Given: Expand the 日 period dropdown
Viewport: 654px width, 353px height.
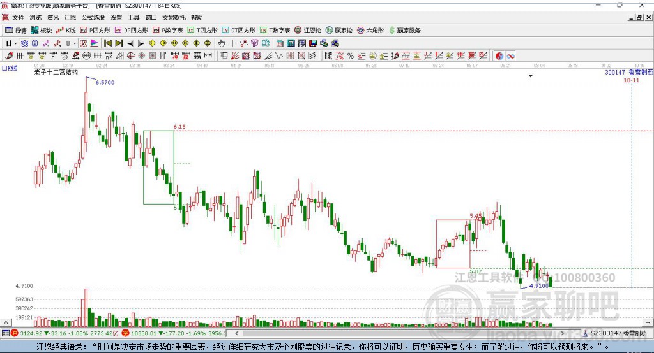Looking at the screenshot, I should pyautogui.click(x=11, y=43).
